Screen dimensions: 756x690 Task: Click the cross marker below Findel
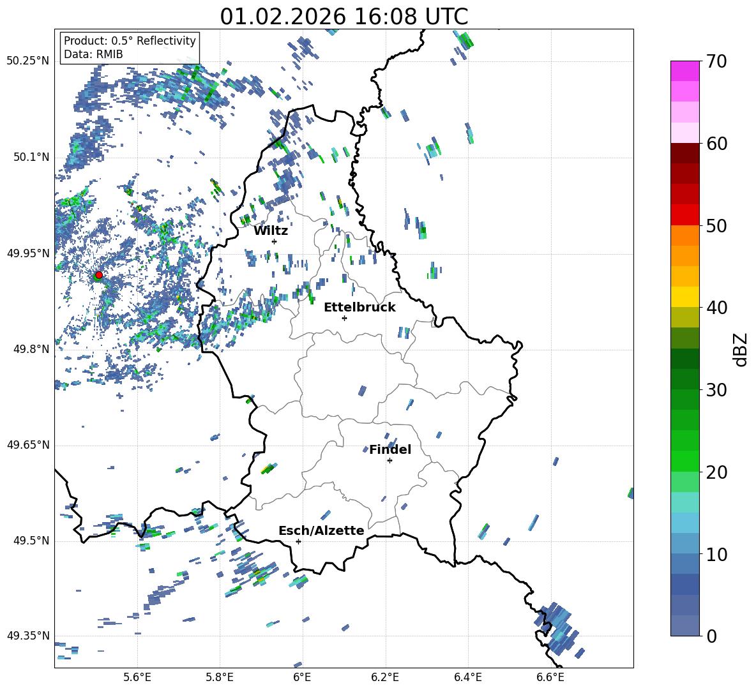pos(389,461)
